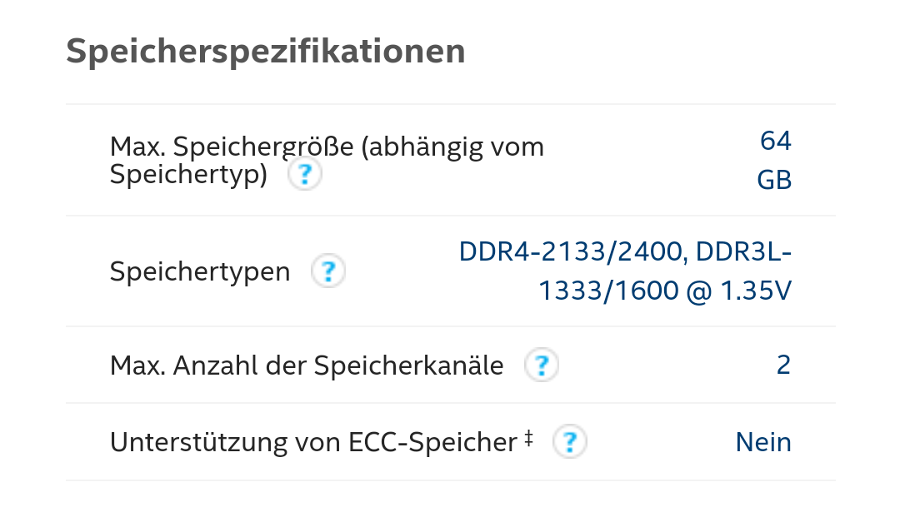Click the 'ECC-Speicher' text

coord(432,443)
